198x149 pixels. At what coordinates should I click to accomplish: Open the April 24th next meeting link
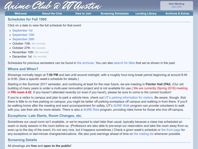point(176,7)
